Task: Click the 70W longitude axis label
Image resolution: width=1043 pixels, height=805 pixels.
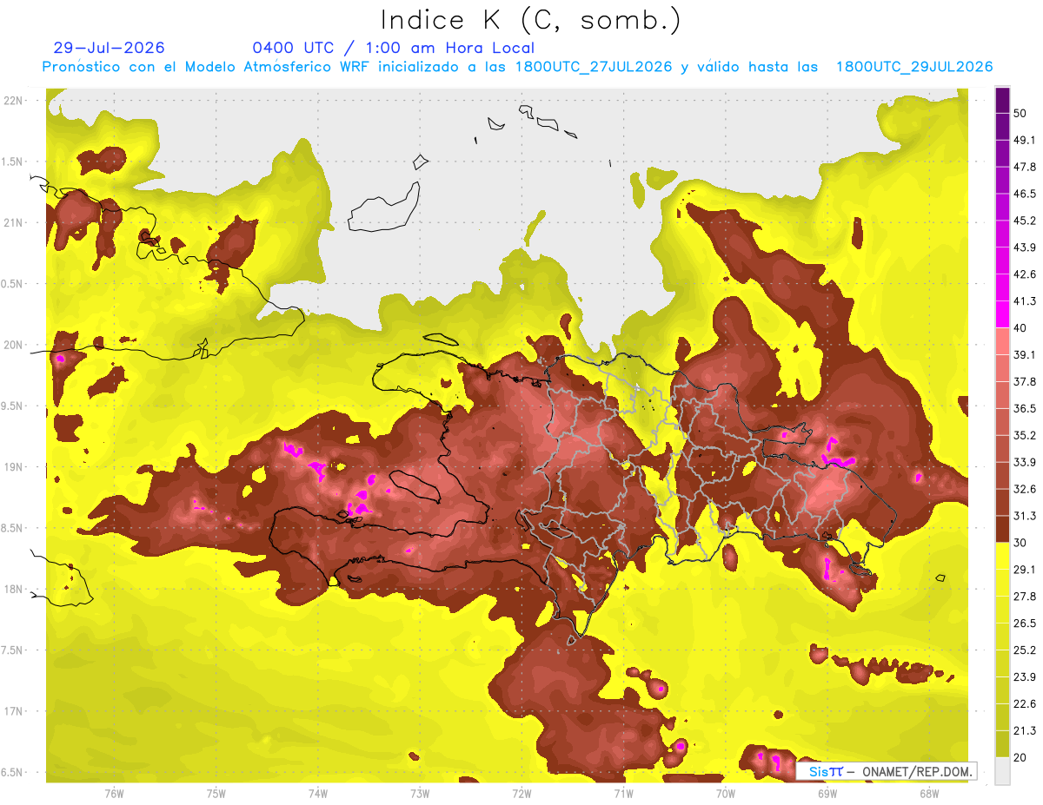Action: [x=725, y=793]
